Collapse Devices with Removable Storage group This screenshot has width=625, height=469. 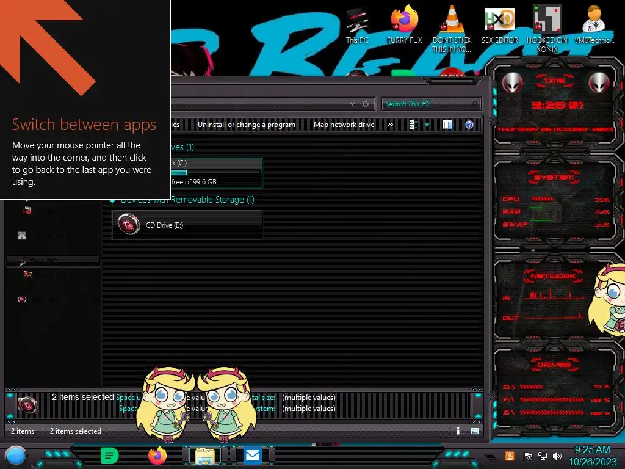[113, 200]
